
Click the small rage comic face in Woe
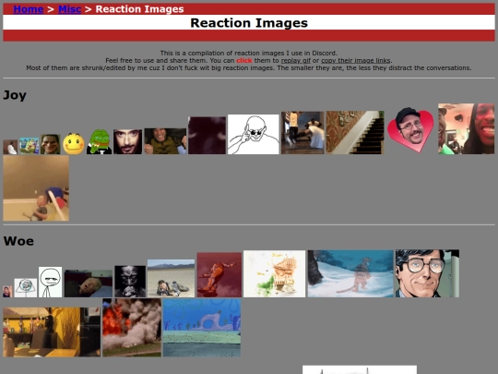[x=26, y=288]
